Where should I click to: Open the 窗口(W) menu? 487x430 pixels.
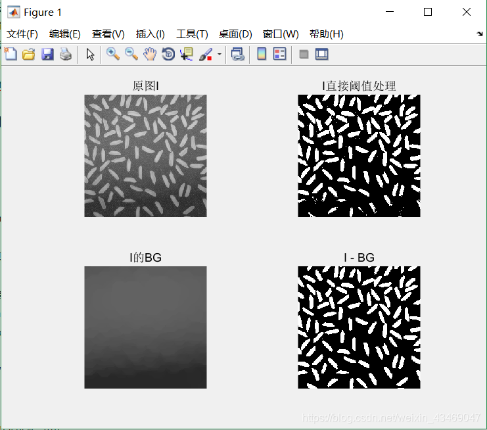click(x=281, y=34)
